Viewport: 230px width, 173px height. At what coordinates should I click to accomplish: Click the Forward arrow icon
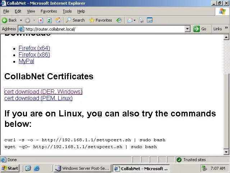tap(27, 20)
